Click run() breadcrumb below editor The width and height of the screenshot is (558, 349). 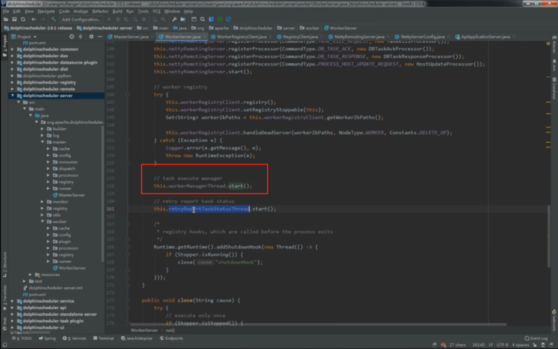coord(170,330)
